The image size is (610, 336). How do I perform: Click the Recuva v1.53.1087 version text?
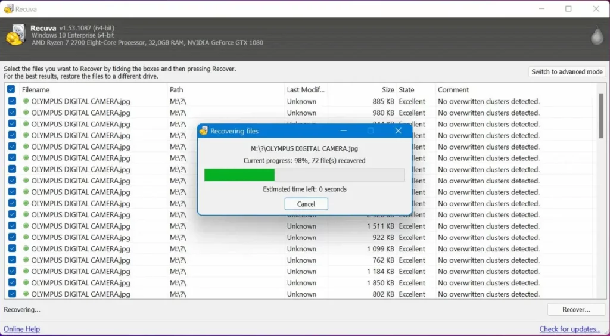pos(72,28)
